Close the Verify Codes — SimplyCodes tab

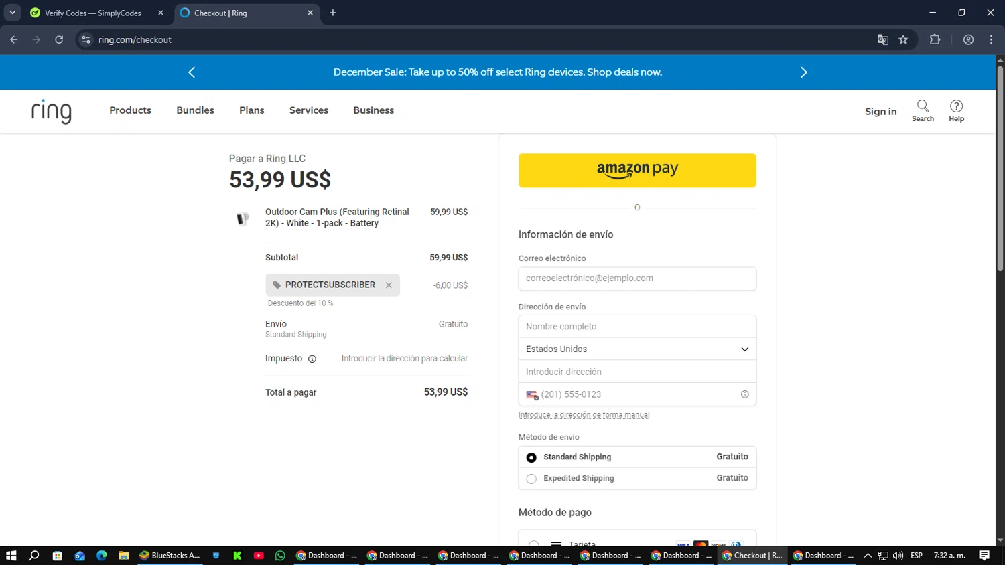pos(161,13)
